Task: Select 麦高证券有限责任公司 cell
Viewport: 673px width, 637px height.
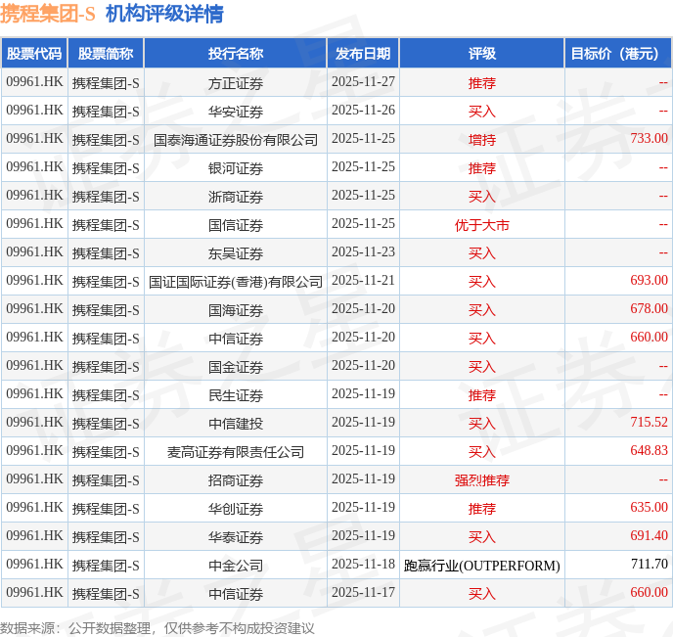Action: 236,451
